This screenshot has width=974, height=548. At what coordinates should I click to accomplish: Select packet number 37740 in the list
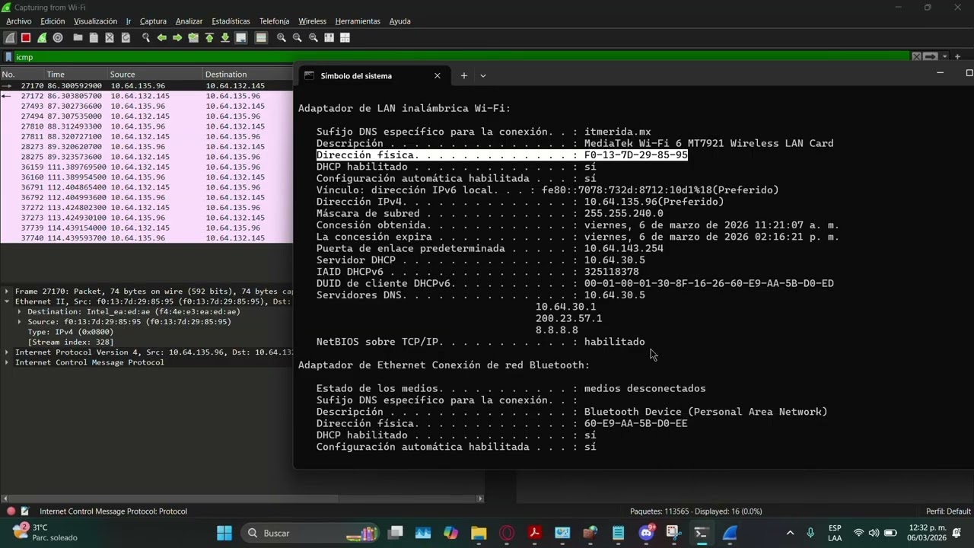click(x=146, y=238)
